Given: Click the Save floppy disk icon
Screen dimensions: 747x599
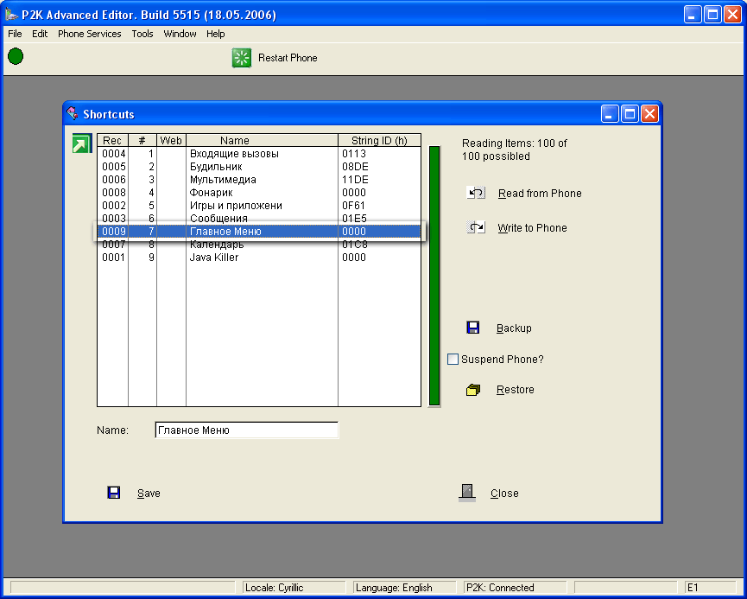Looking at the screenshot, I should click(114, 493).
